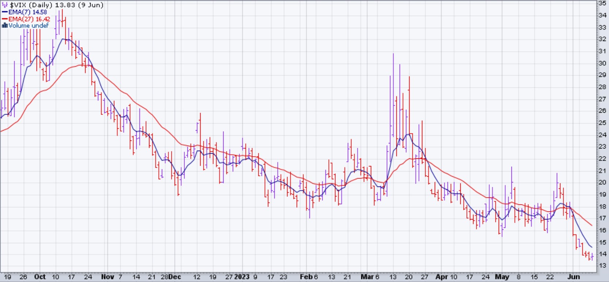The height and width of the screenshot is (282, 609).
Task: Click the red EMA(27) line marker in legend
Action: 5,19
